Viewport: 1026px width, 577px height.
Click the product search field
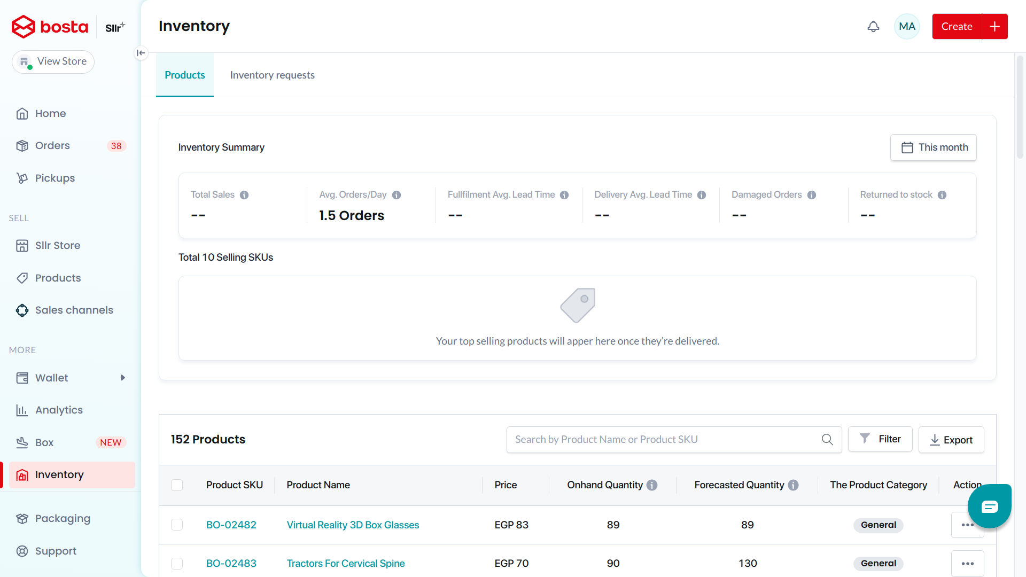[x=674, y=439]
